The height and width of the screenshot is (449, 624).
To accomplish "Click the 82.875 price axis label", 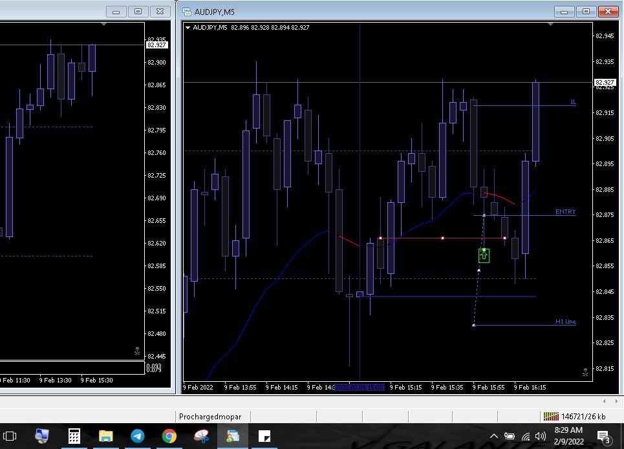I will (x=605, y=214).
